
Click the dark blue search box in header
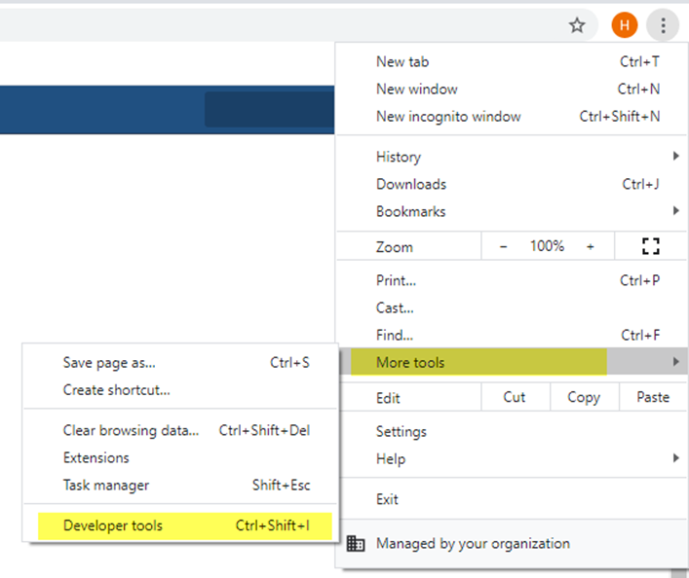(x=269, y=109)
